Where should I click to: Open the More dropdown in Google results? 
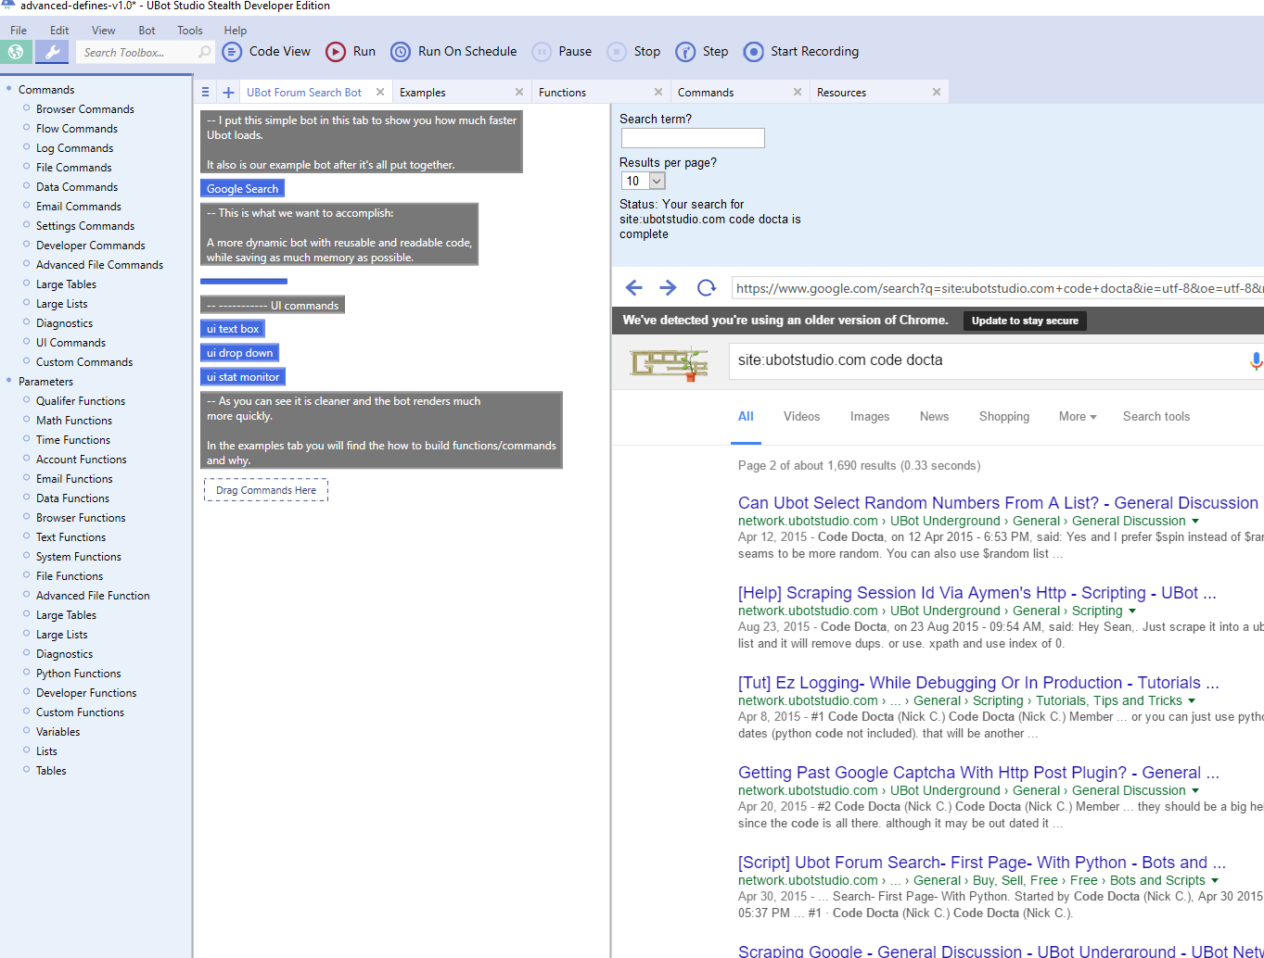coord(1078,417)
